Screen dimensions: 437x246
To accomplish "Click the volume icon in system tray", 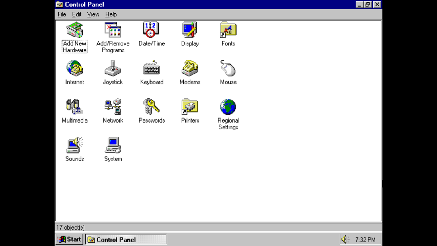I will tap(345, 239).
